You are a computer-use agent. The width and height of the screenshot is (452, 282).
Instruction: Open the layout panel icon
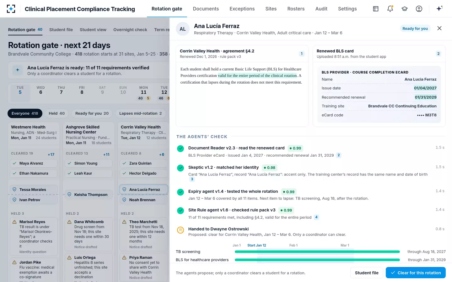(x=376, y=9)
